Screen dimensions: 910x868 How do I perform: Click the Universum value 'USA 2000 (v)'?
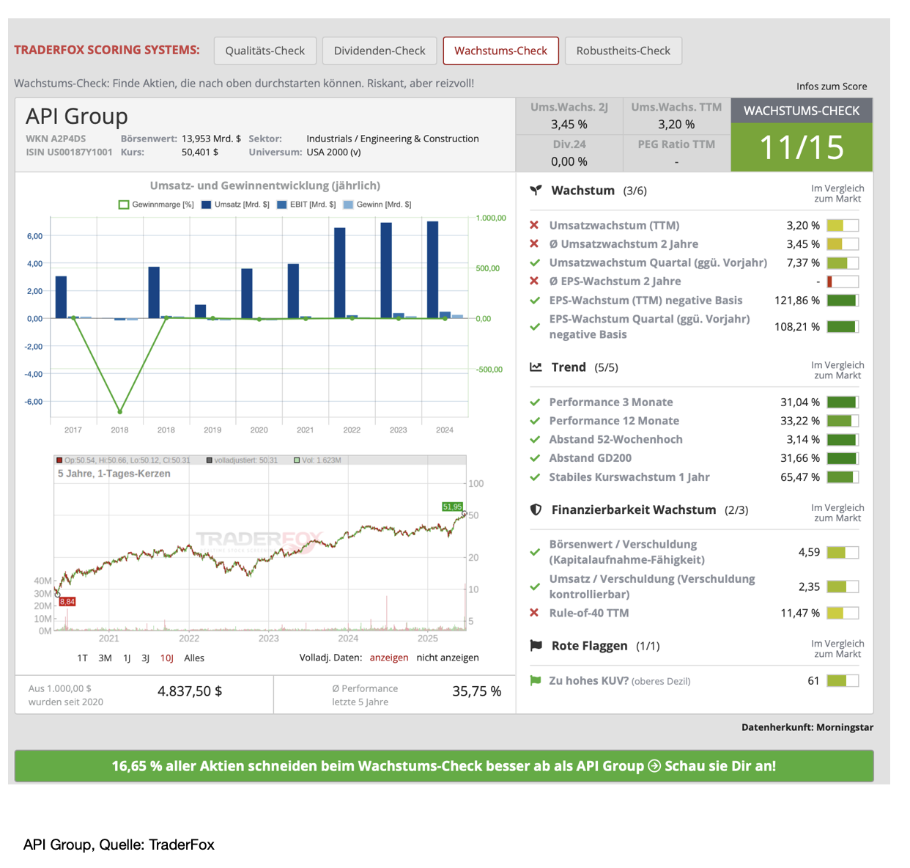(x=333, y=152)
